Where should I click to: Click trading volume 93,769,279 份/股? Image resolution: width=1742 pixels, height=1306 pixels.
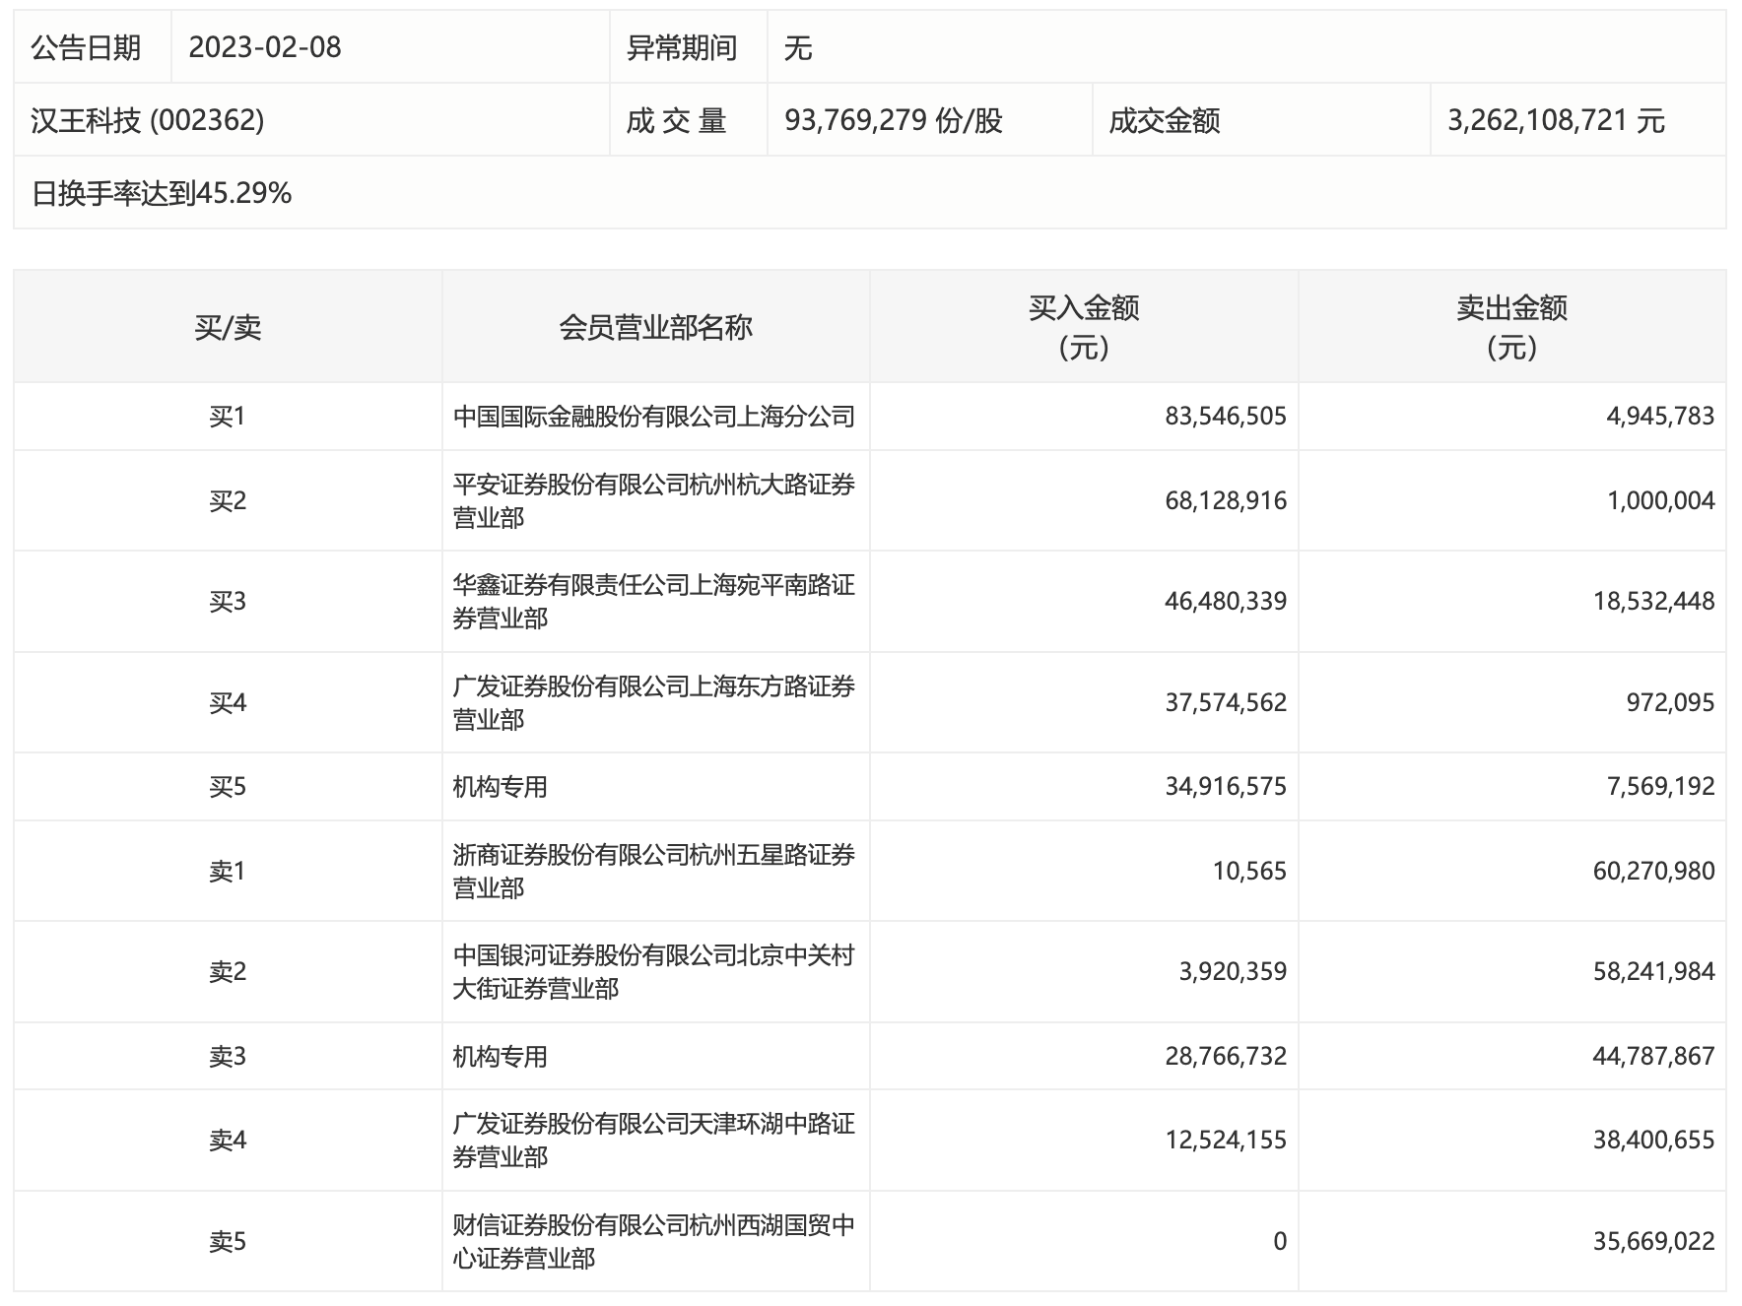[x=894, y=120]
